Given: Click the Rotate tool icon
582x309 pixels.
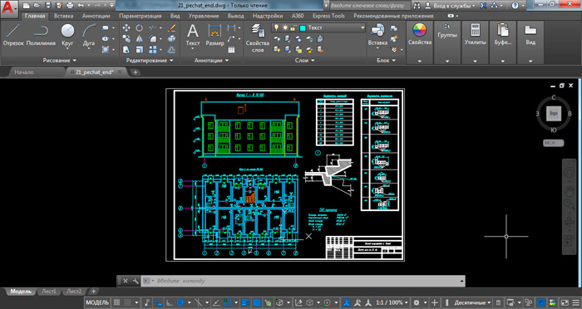Looking at the screenshot, I should click(139, 27).
